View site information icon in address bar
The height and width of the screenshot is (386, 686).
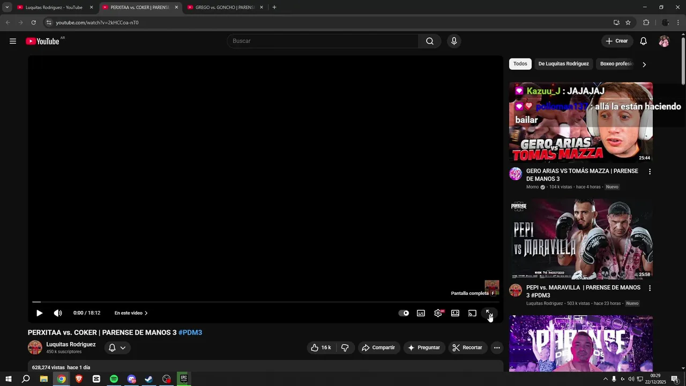(x=49, y=23)
